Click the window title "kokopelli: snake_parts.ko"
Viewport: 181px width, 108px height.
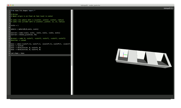tap(91, 5)
